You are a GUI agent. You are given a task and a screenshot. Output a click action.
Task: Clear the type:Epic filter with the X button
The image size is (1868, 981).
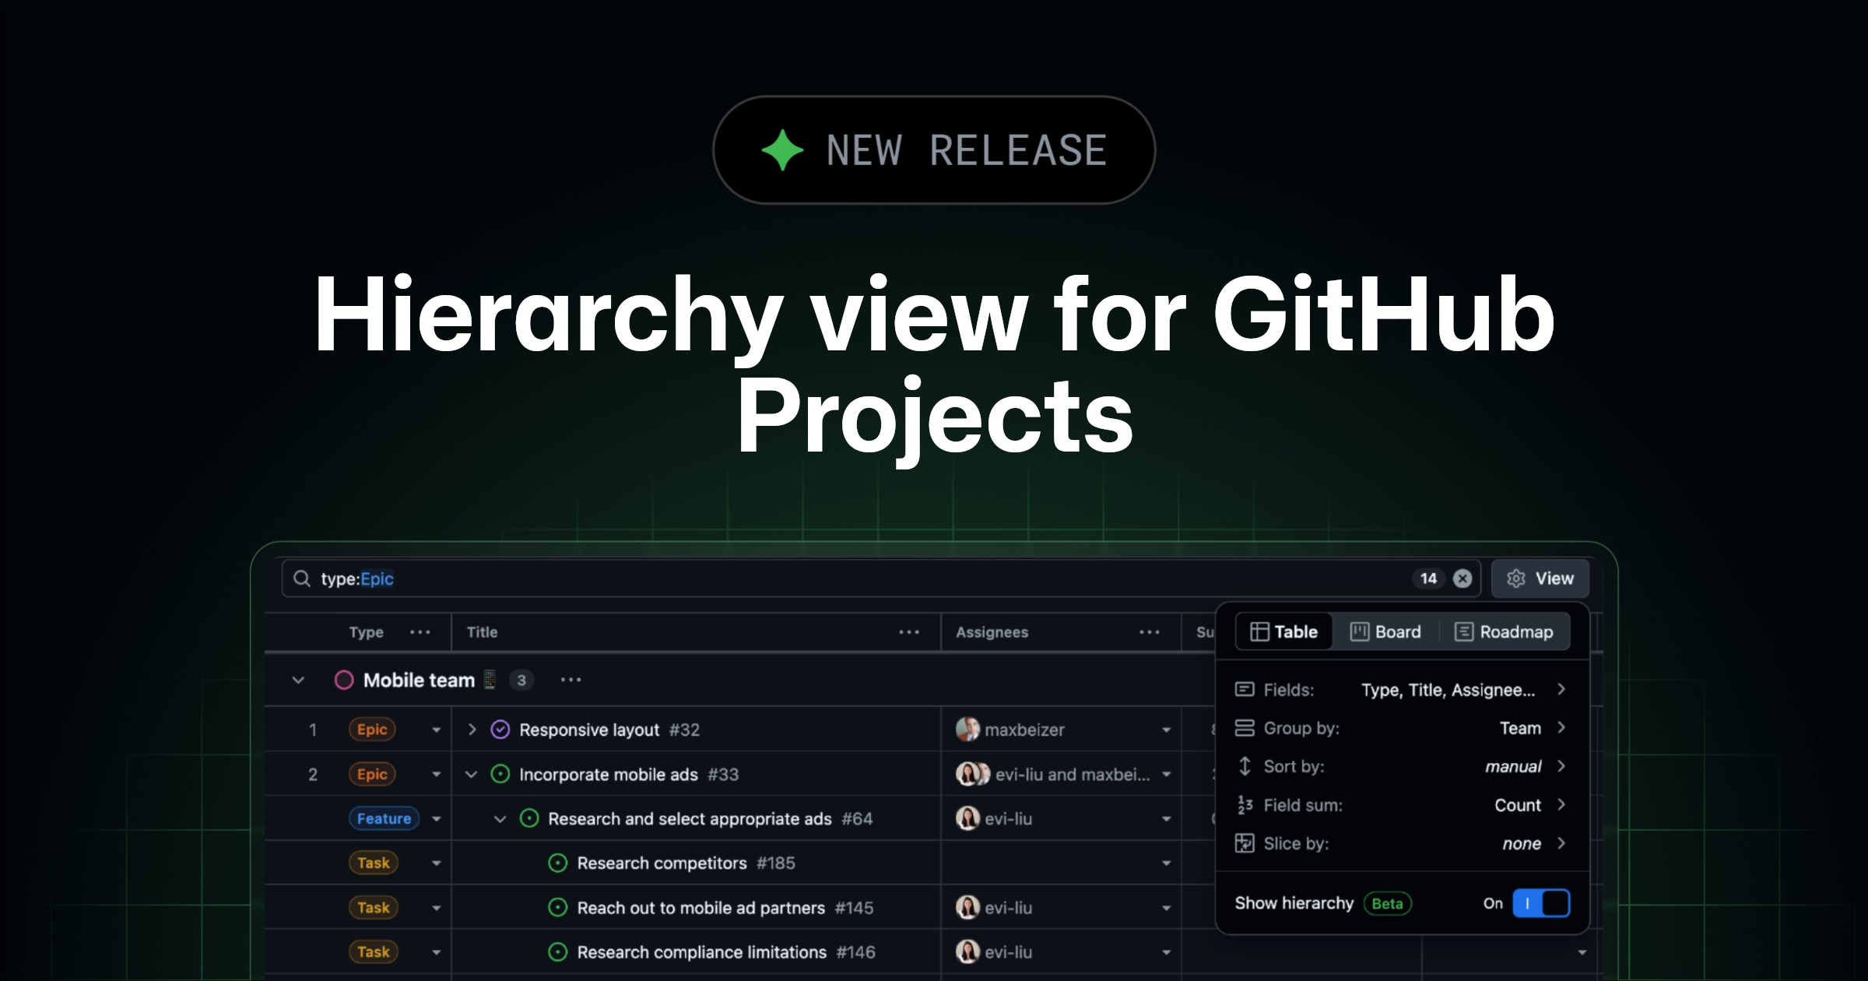1462,578
